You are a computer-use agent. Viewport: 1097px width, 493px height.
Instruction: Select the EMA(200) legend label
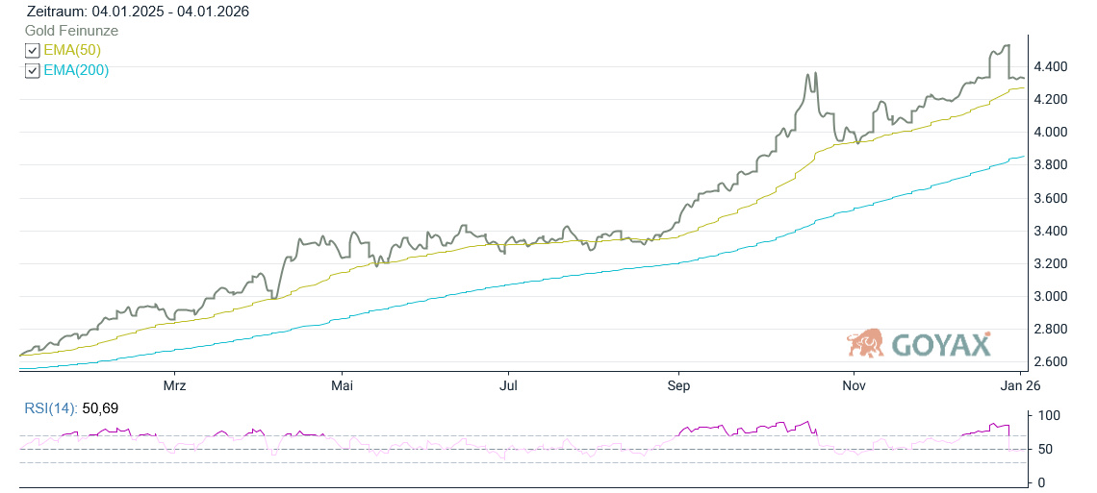76,70
